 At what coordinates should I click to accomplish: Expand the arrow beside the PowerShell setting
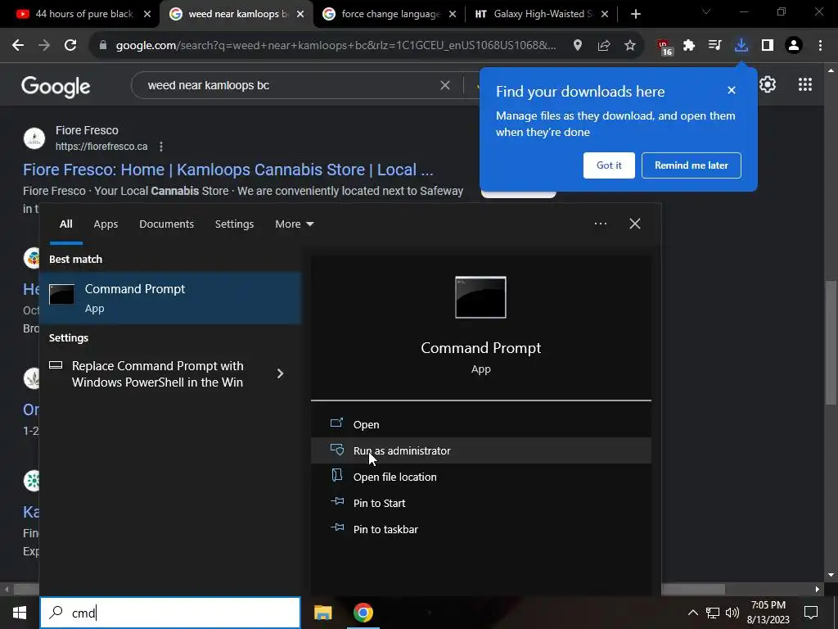click(x=280, y=373)
